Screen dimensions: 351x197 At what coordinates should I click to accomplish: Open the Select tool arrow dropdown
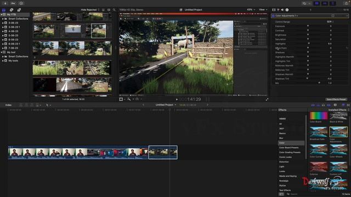(49, 105)
